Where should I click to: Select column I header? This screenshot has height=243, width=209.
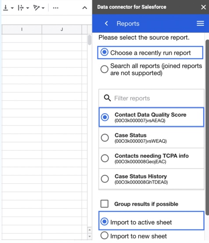pyautogui.click(x=22, y=29)
